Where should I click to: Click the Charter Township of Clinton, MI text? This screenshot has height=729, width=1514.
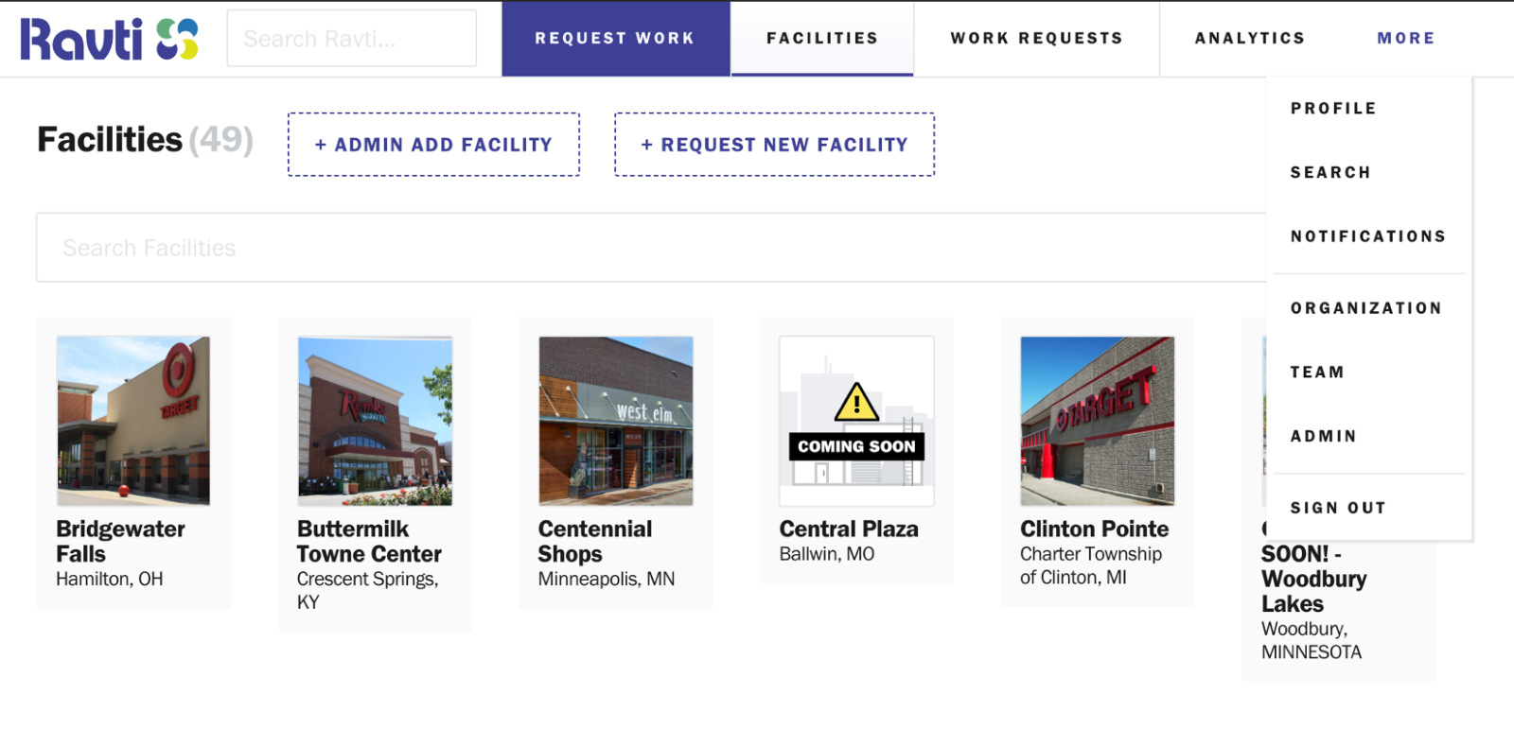[x=1091, y=565]
